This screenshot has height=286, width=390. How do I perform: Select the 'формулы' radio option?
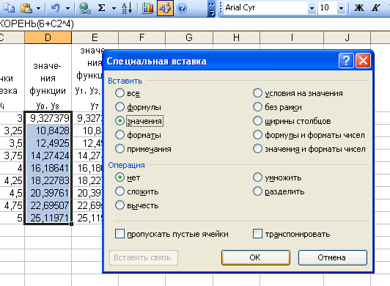coord(119,107)
